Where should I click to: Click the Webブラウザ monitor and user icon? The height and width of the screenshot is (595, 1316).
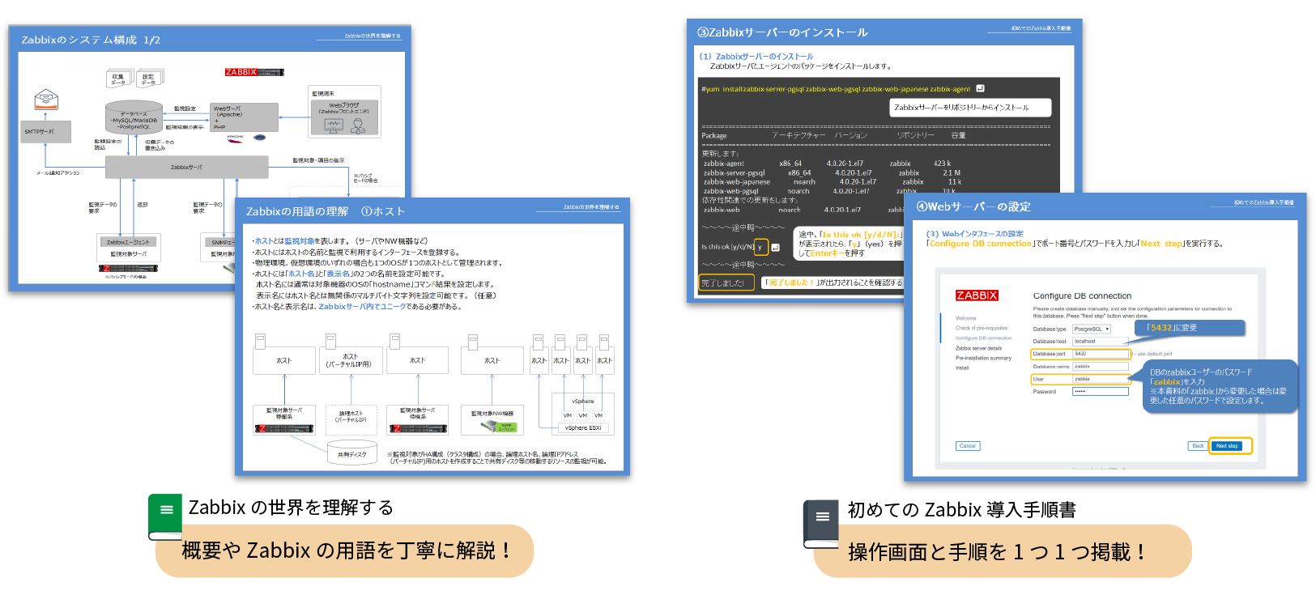point(345,125)
